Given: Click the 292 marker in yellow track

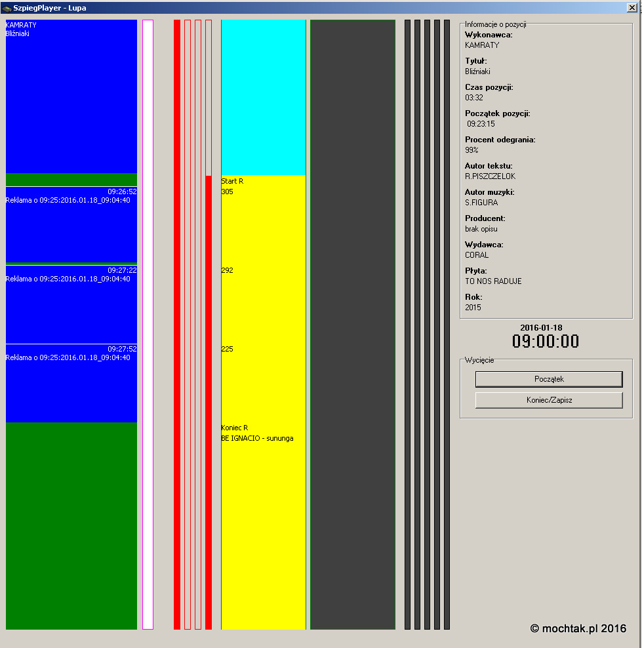Looking at the screenshot, I should click(x=227, y=270).
